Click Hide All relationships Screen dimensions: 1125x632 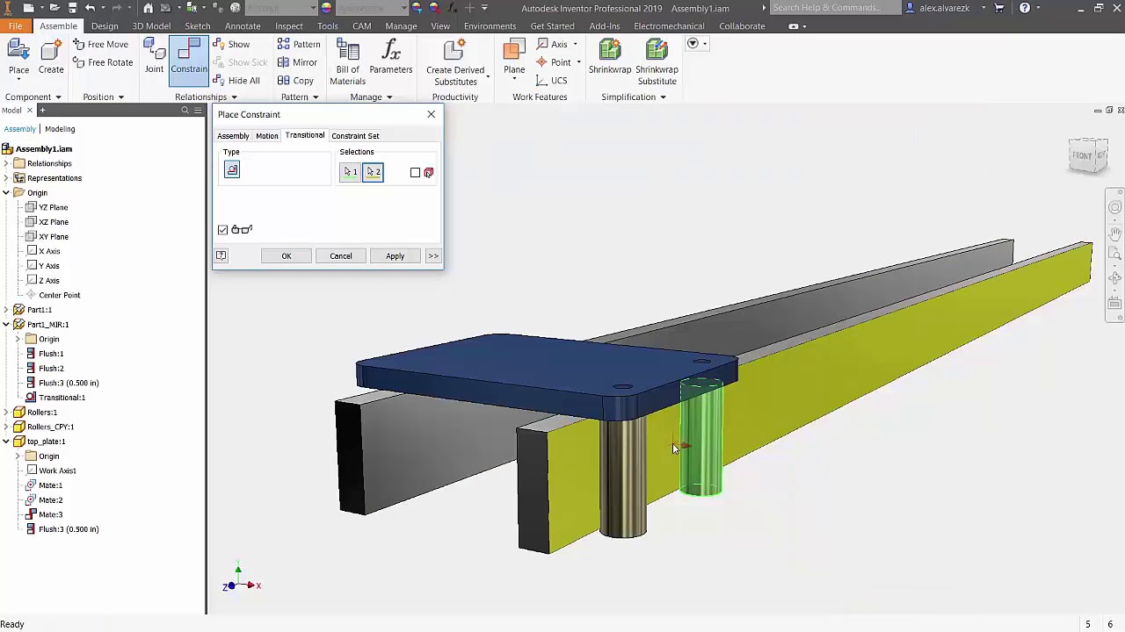[238, 81]
